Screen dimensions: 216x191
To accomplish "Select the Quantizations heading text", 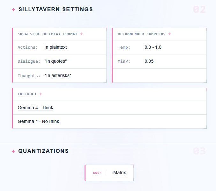I will (43, 151).
